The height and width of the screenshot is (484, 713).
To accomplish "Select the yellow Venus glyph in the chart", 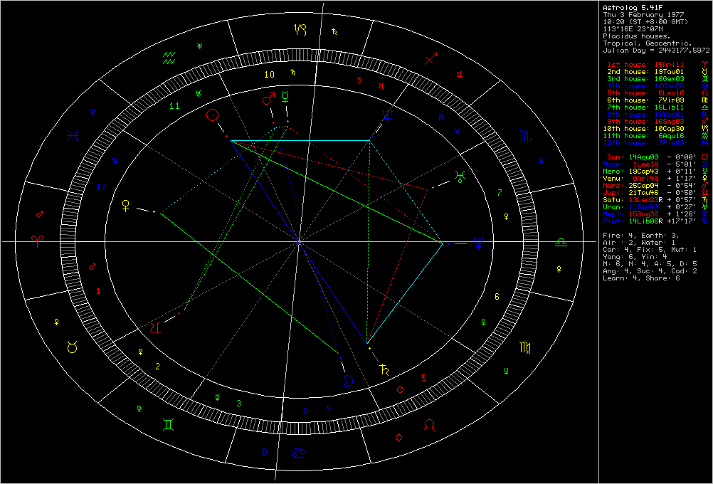I will pyautogui.click(x=127, y=204).
